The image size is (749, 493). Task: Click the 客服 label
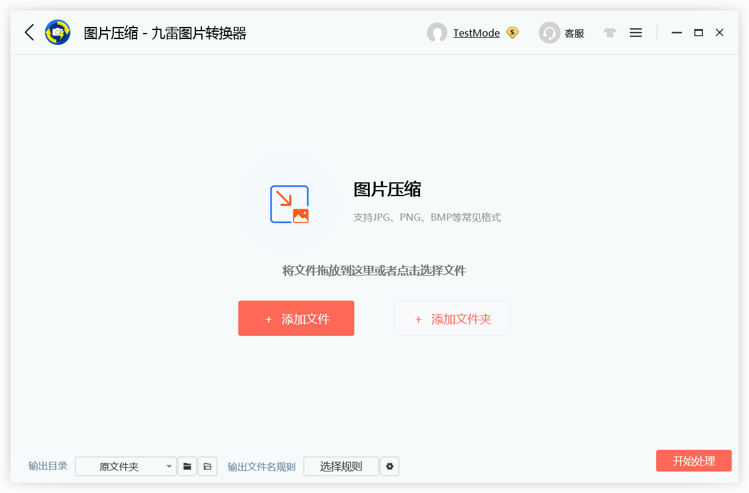pyautogui.click(x=574, y=34)
